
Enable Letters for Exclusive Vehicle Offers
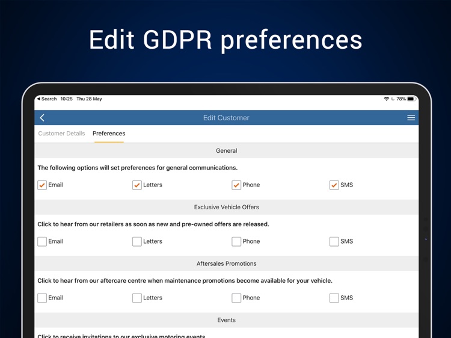(137, 241)
